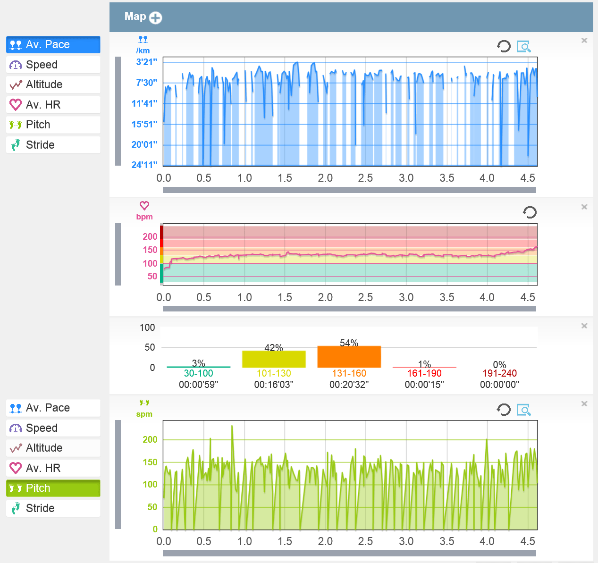Image resolution: width=598 pixels, height=563 pixels.
Task: Select Av. HR in bottom chart list
Action: 53,468
